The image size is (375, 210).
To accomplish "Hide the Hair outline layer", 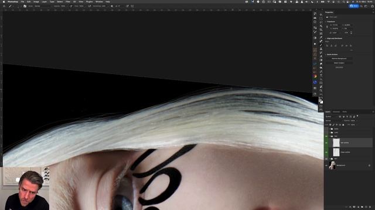I will (x=326, y=143).
